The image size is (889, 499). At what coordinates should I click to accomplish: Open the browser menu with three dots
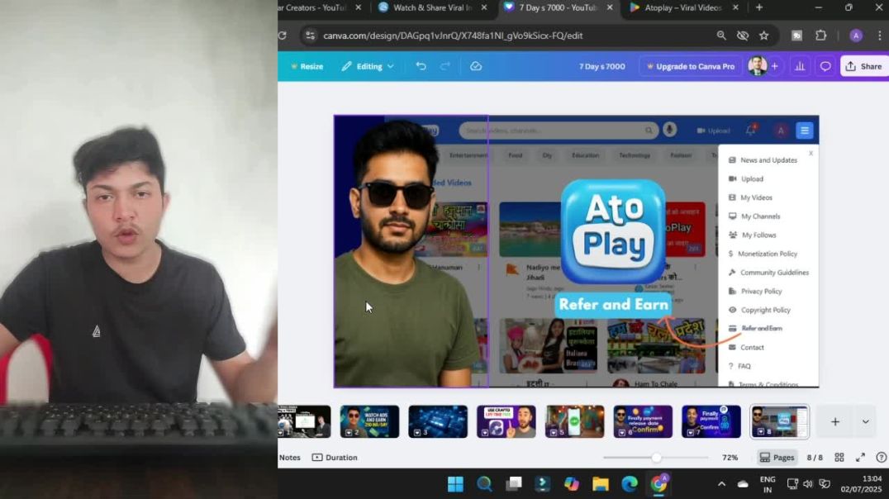click(877, 36)
